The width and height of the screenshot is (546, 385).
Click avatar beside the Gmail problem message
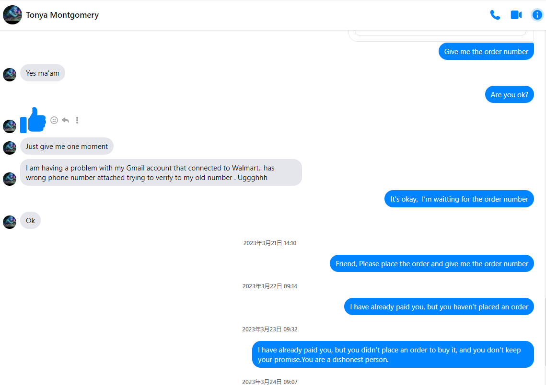pos(10,179)
